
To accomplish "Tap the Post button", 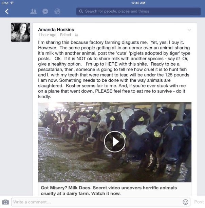I will pyautogui.click(x=199, y=202).
